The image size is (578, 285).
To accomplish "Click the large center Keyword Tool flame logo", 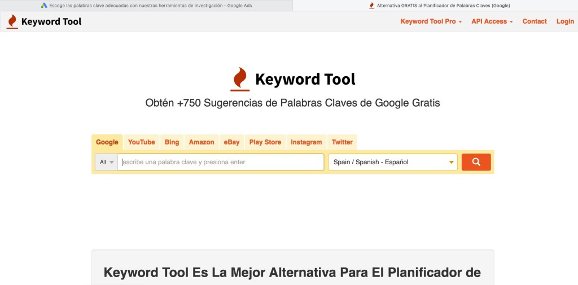I will coord(240,79).
